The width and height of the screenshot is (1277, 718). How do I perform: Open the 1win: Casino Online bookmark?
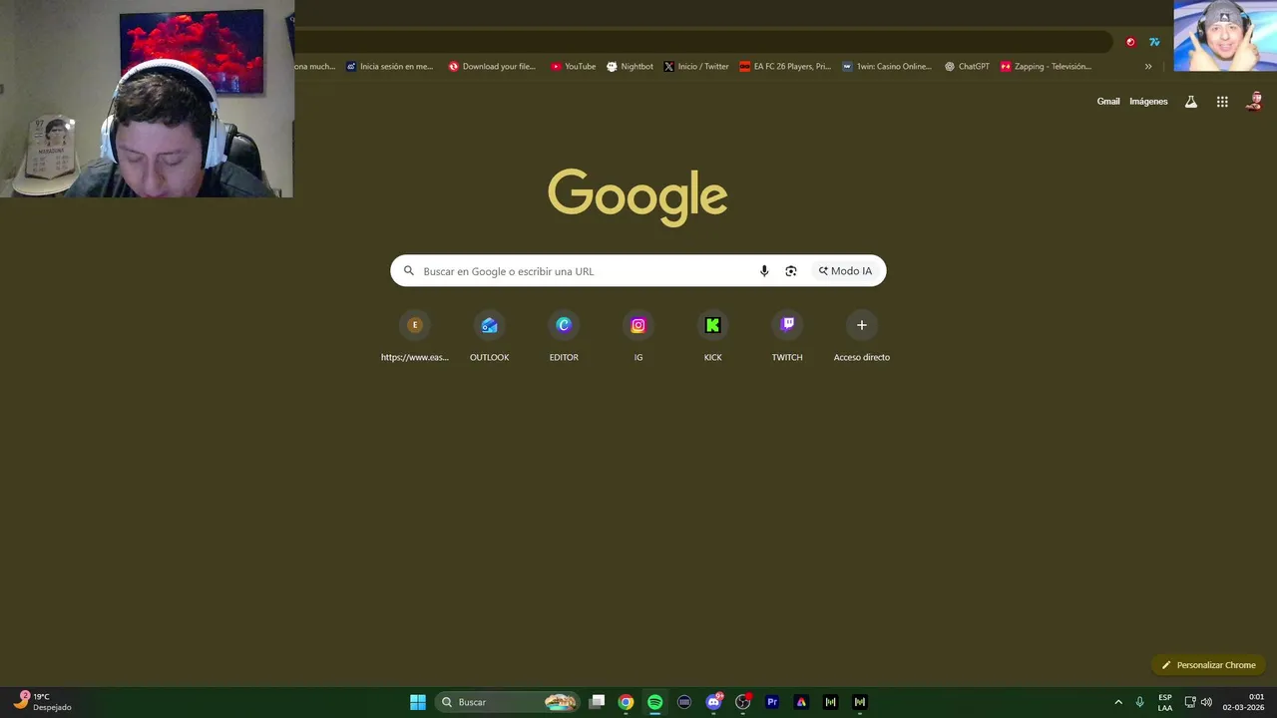pyautogui.click(x=887, y=67)
